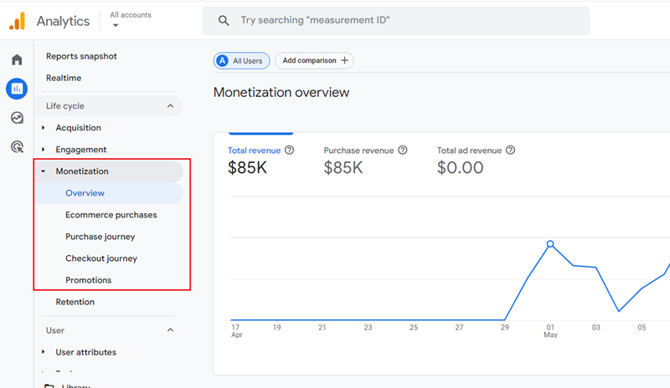Click the Google Analytics logo
Image resolution: width=670 pixels, height=388 pixels.
[x=18, y=21]
